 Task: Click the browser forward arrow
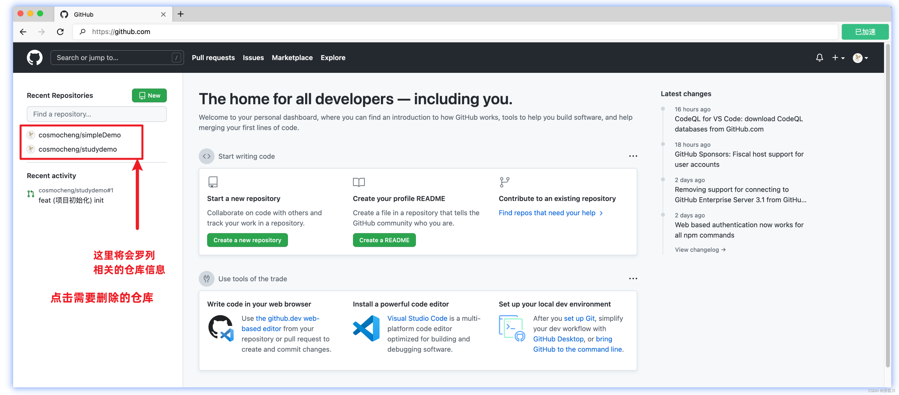[41, 32]
